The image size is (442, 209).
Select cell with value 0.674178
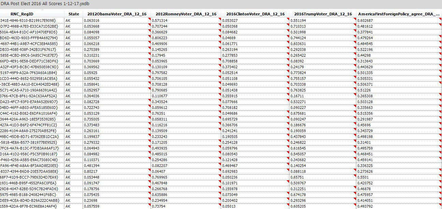coord(323,195)
